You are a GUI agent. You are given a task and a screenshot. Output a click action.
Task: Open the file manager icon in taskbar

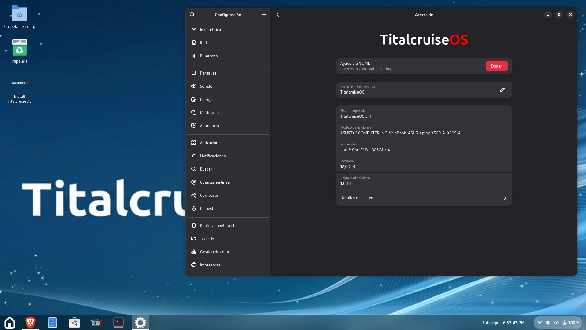point(52,323)
